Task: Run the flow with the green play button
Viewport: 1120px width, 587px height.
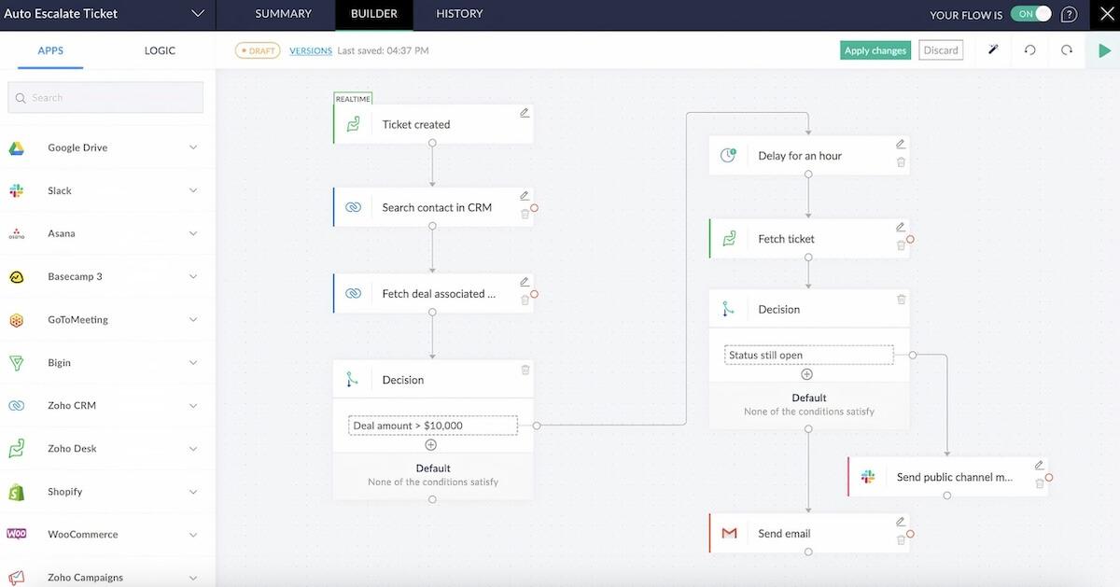Action: coord(1104,50)
